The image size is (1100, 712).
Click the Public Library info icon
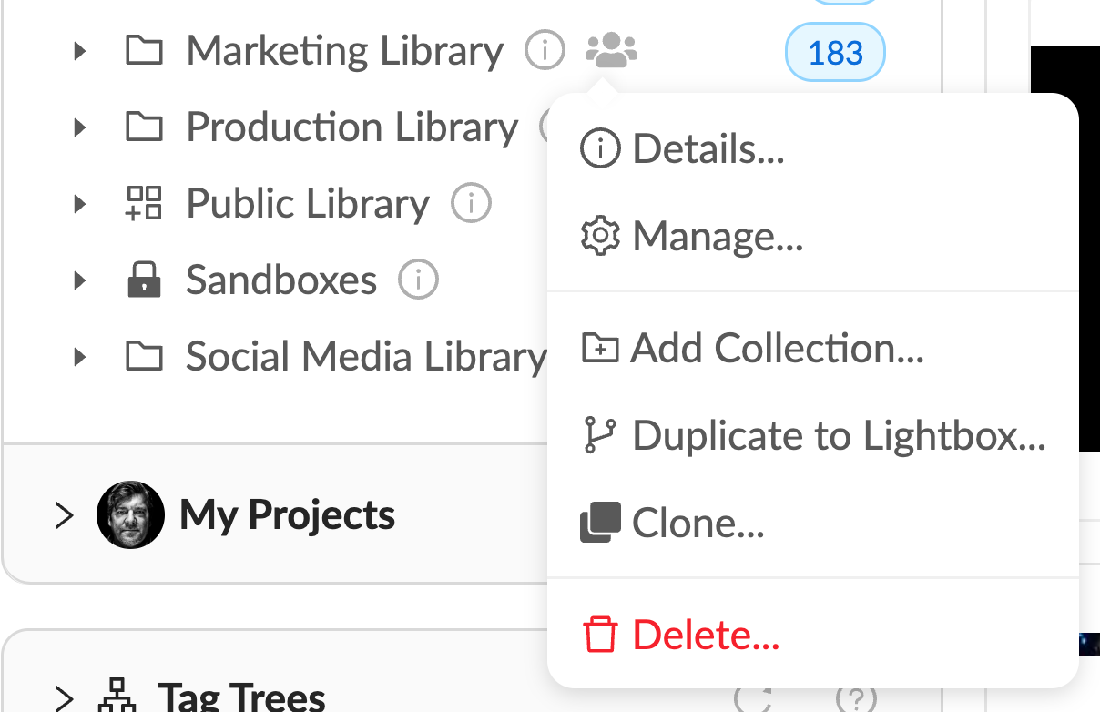[x=472, y=203]
